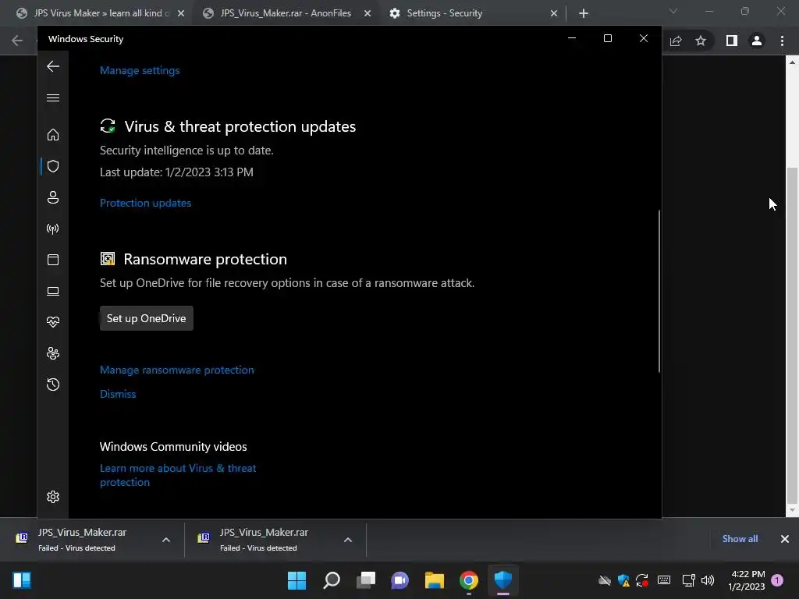Open Chrome tab search chevron
799x599 pixels.
(673, 11)
